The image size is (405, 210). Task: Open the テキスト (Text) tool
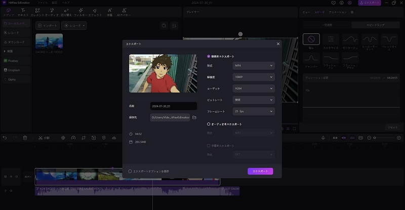pyautogui.click(x=23, y=12)
